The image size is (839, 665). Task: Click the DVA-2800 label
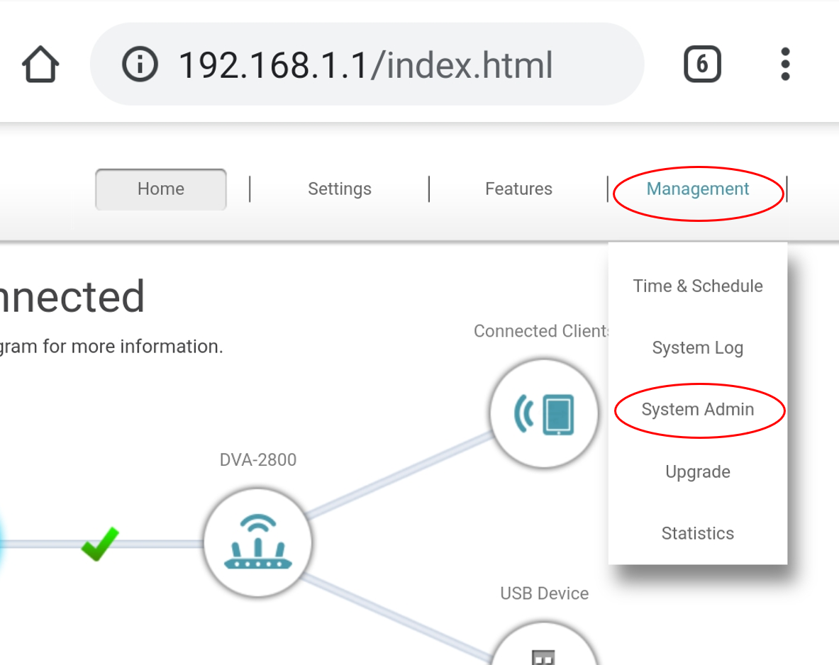click(x=258, y=460)
